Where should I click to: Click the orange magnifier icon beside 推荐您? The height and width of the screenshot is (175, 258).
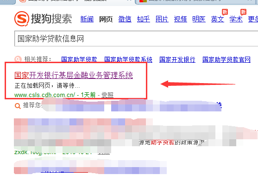pyautogui.click(x=18, y=106)
